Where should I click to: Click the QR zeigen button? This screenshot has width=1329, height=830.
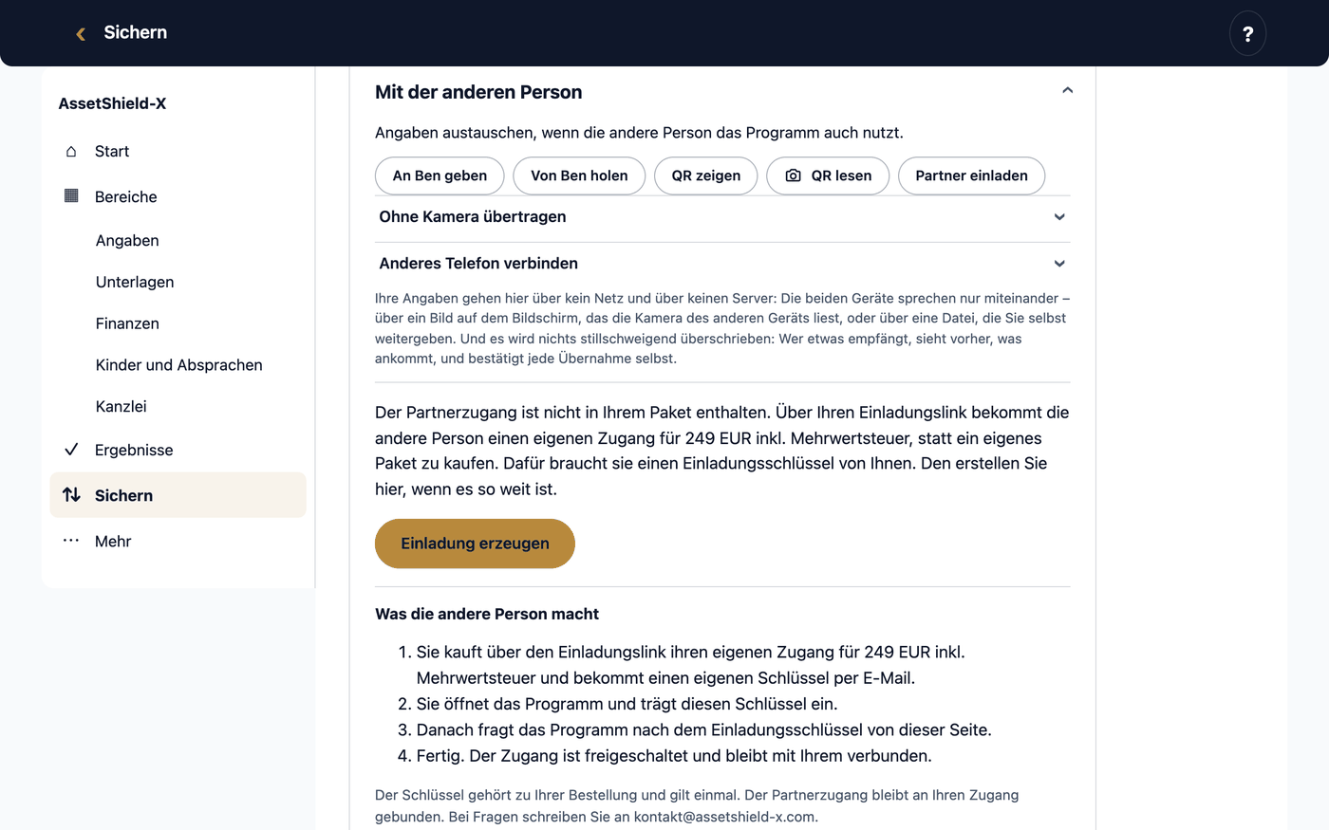pos(705,175)
